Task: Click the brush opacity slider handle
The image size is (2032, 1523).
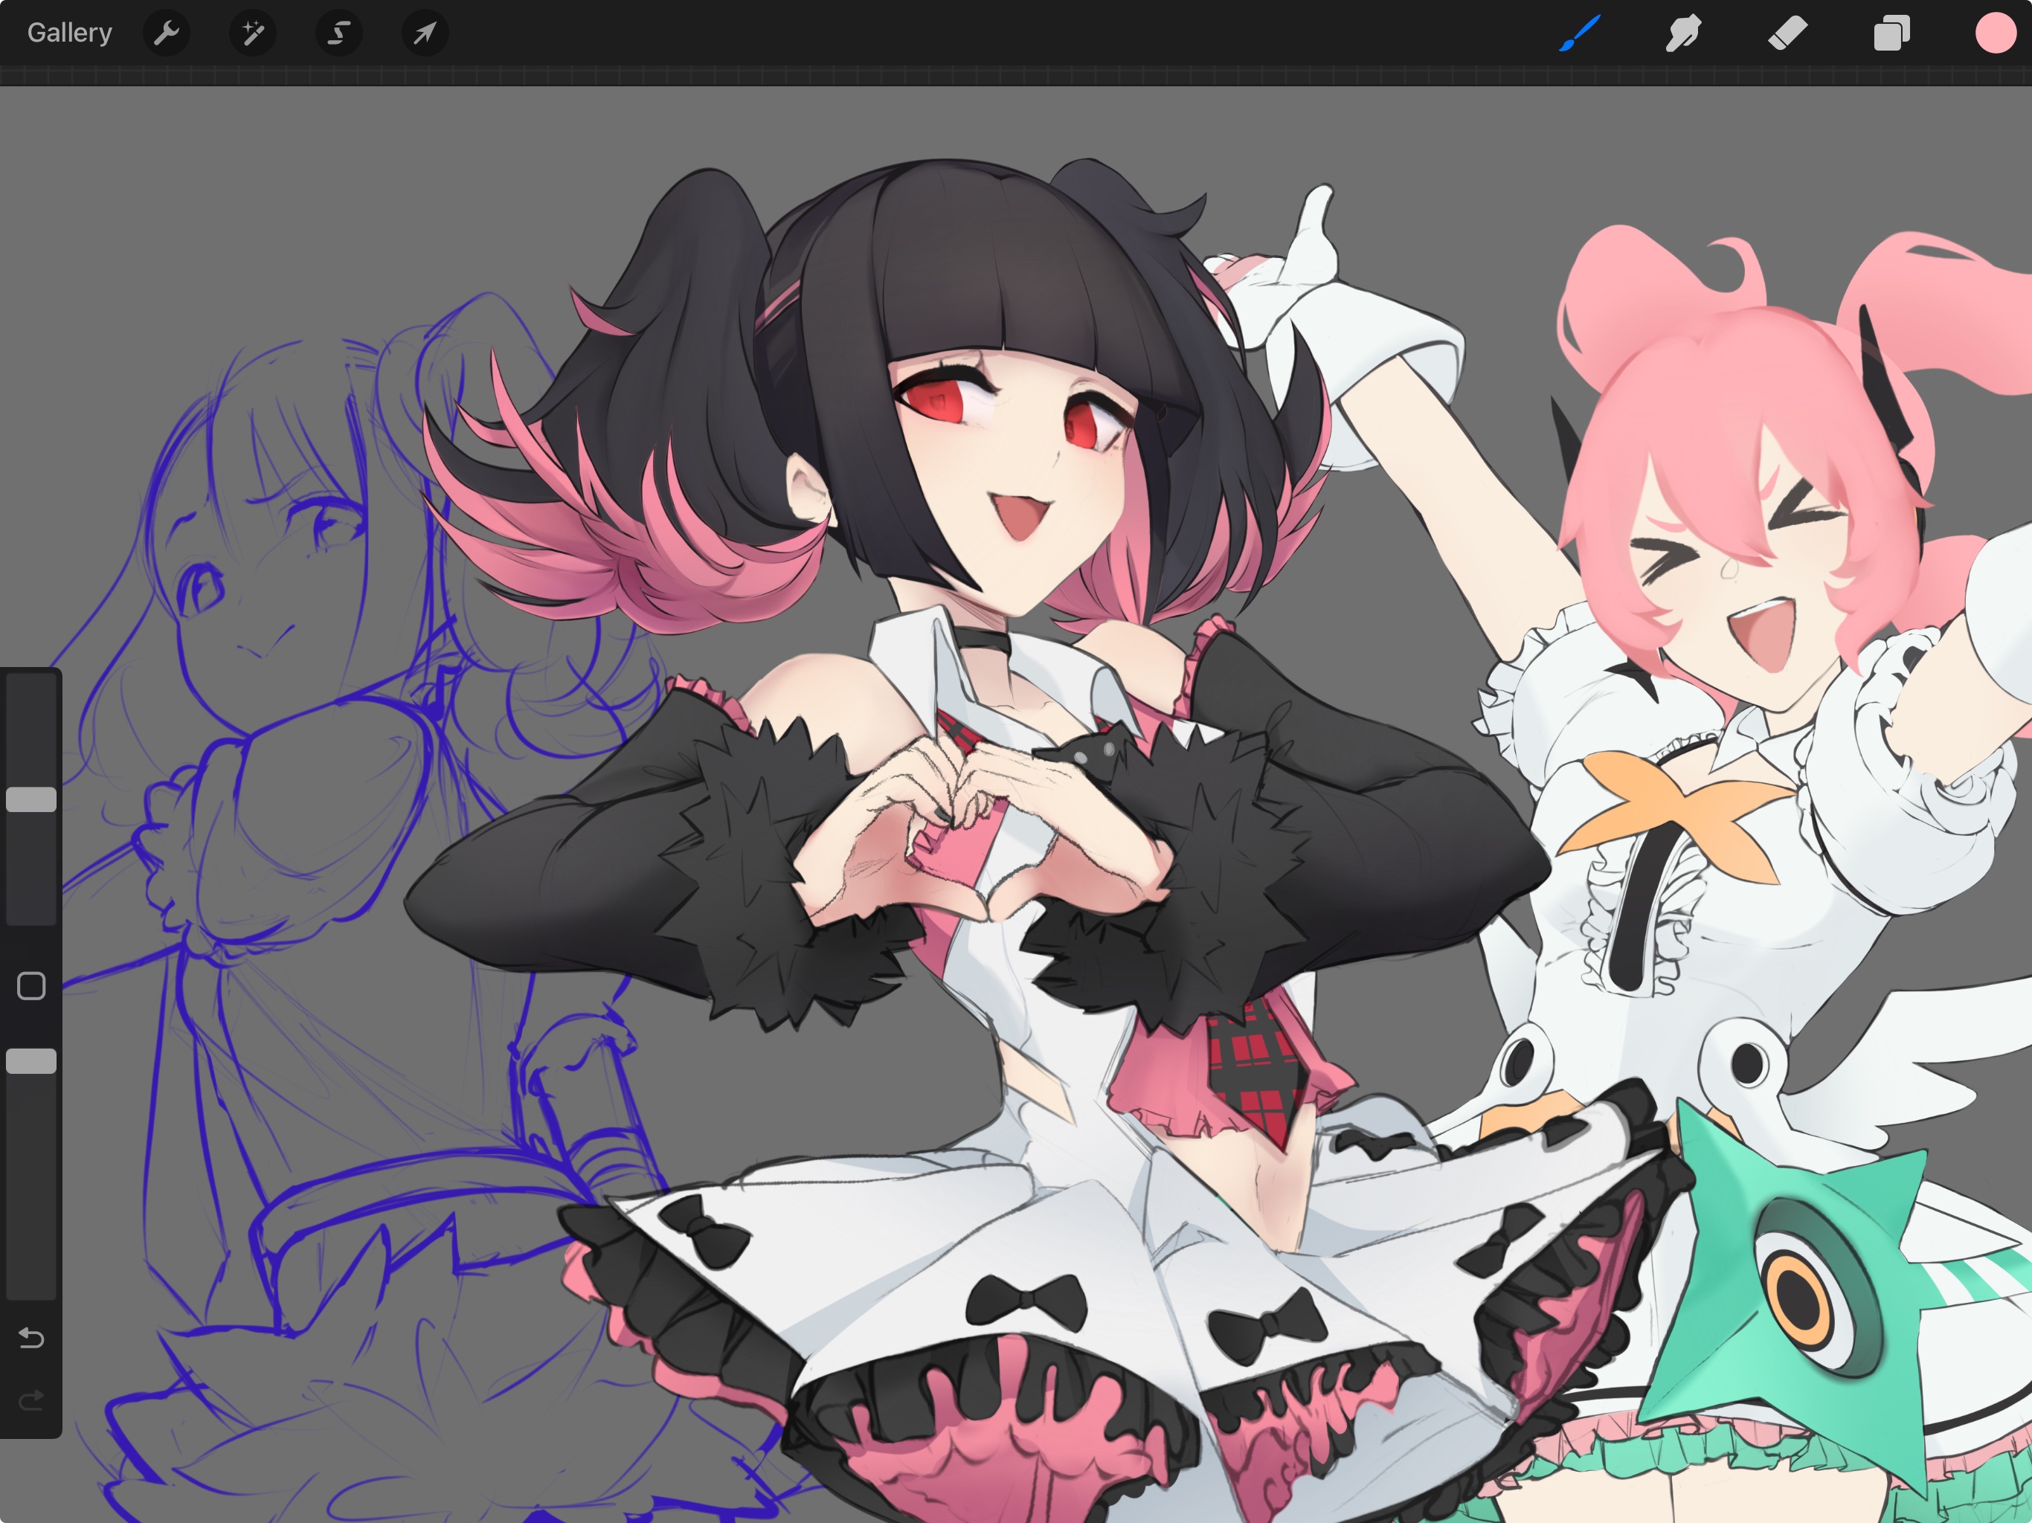Action: coord(31,1061)
